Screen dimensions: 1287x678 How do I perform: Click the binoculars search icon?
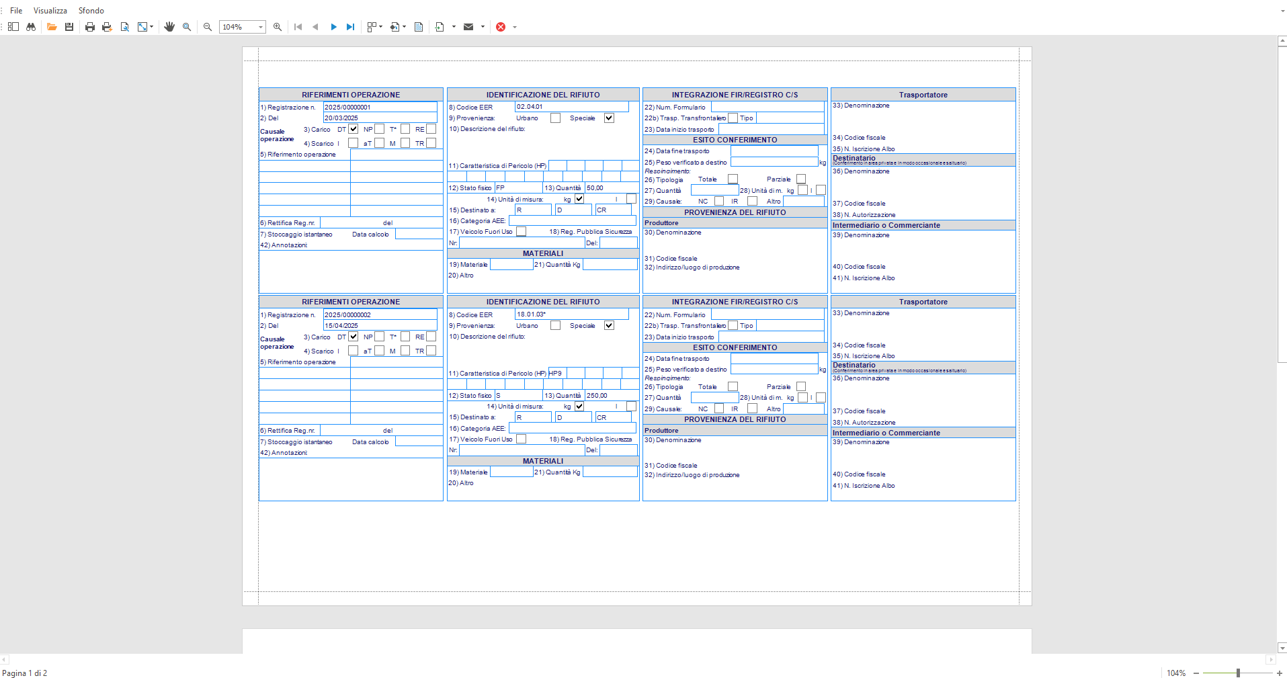tap(31, 27)
